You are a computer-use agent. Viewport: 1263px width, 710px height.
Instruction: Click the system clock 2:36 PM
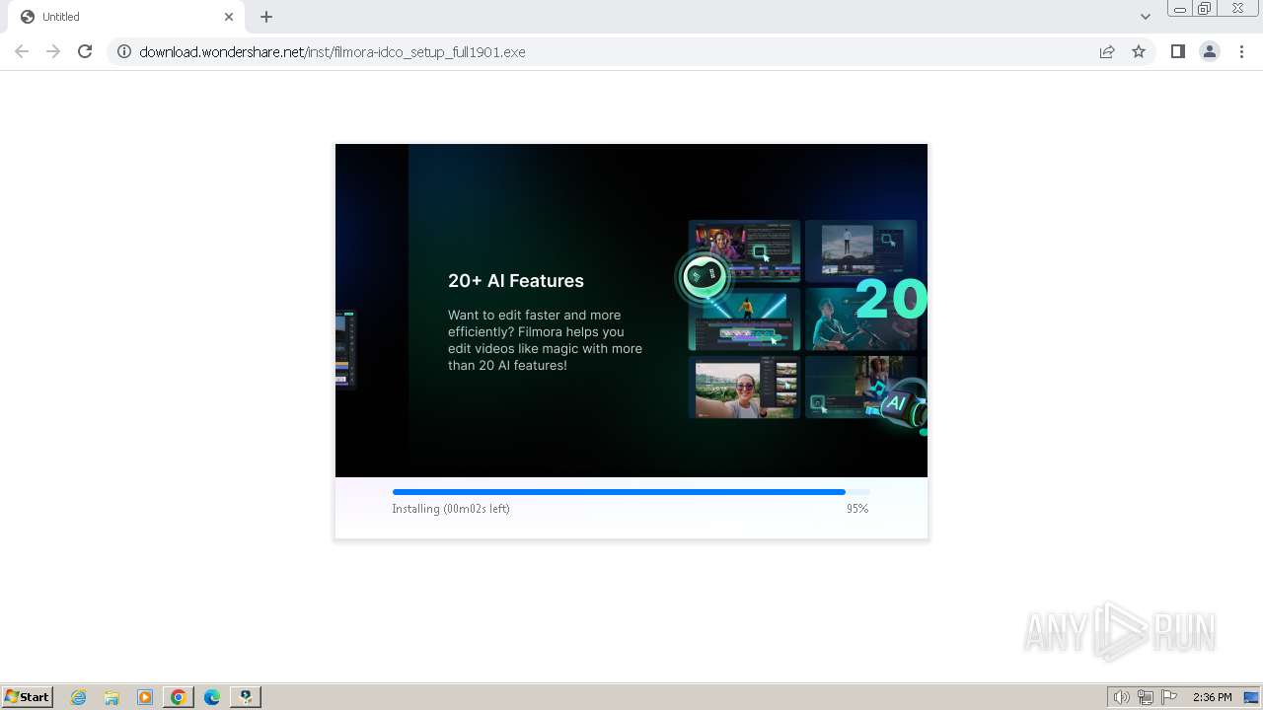point(1212,697)
